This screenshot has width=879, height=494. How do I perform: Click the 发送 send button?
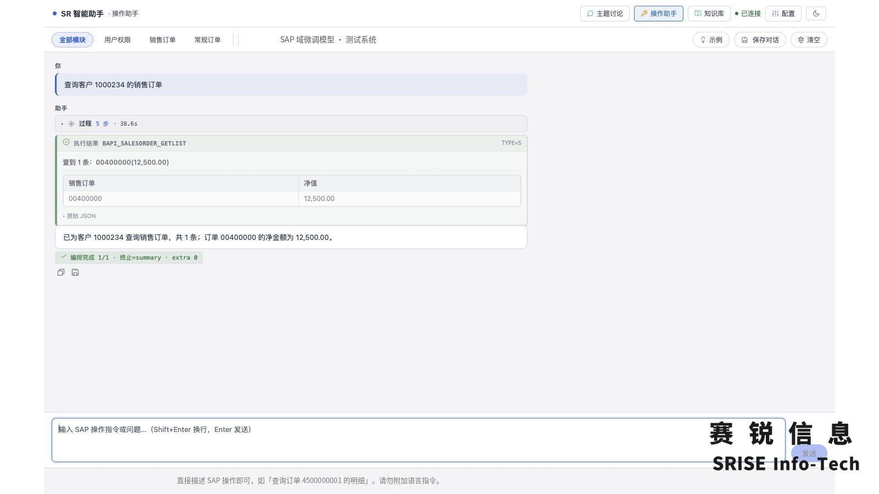coord(809,453)
